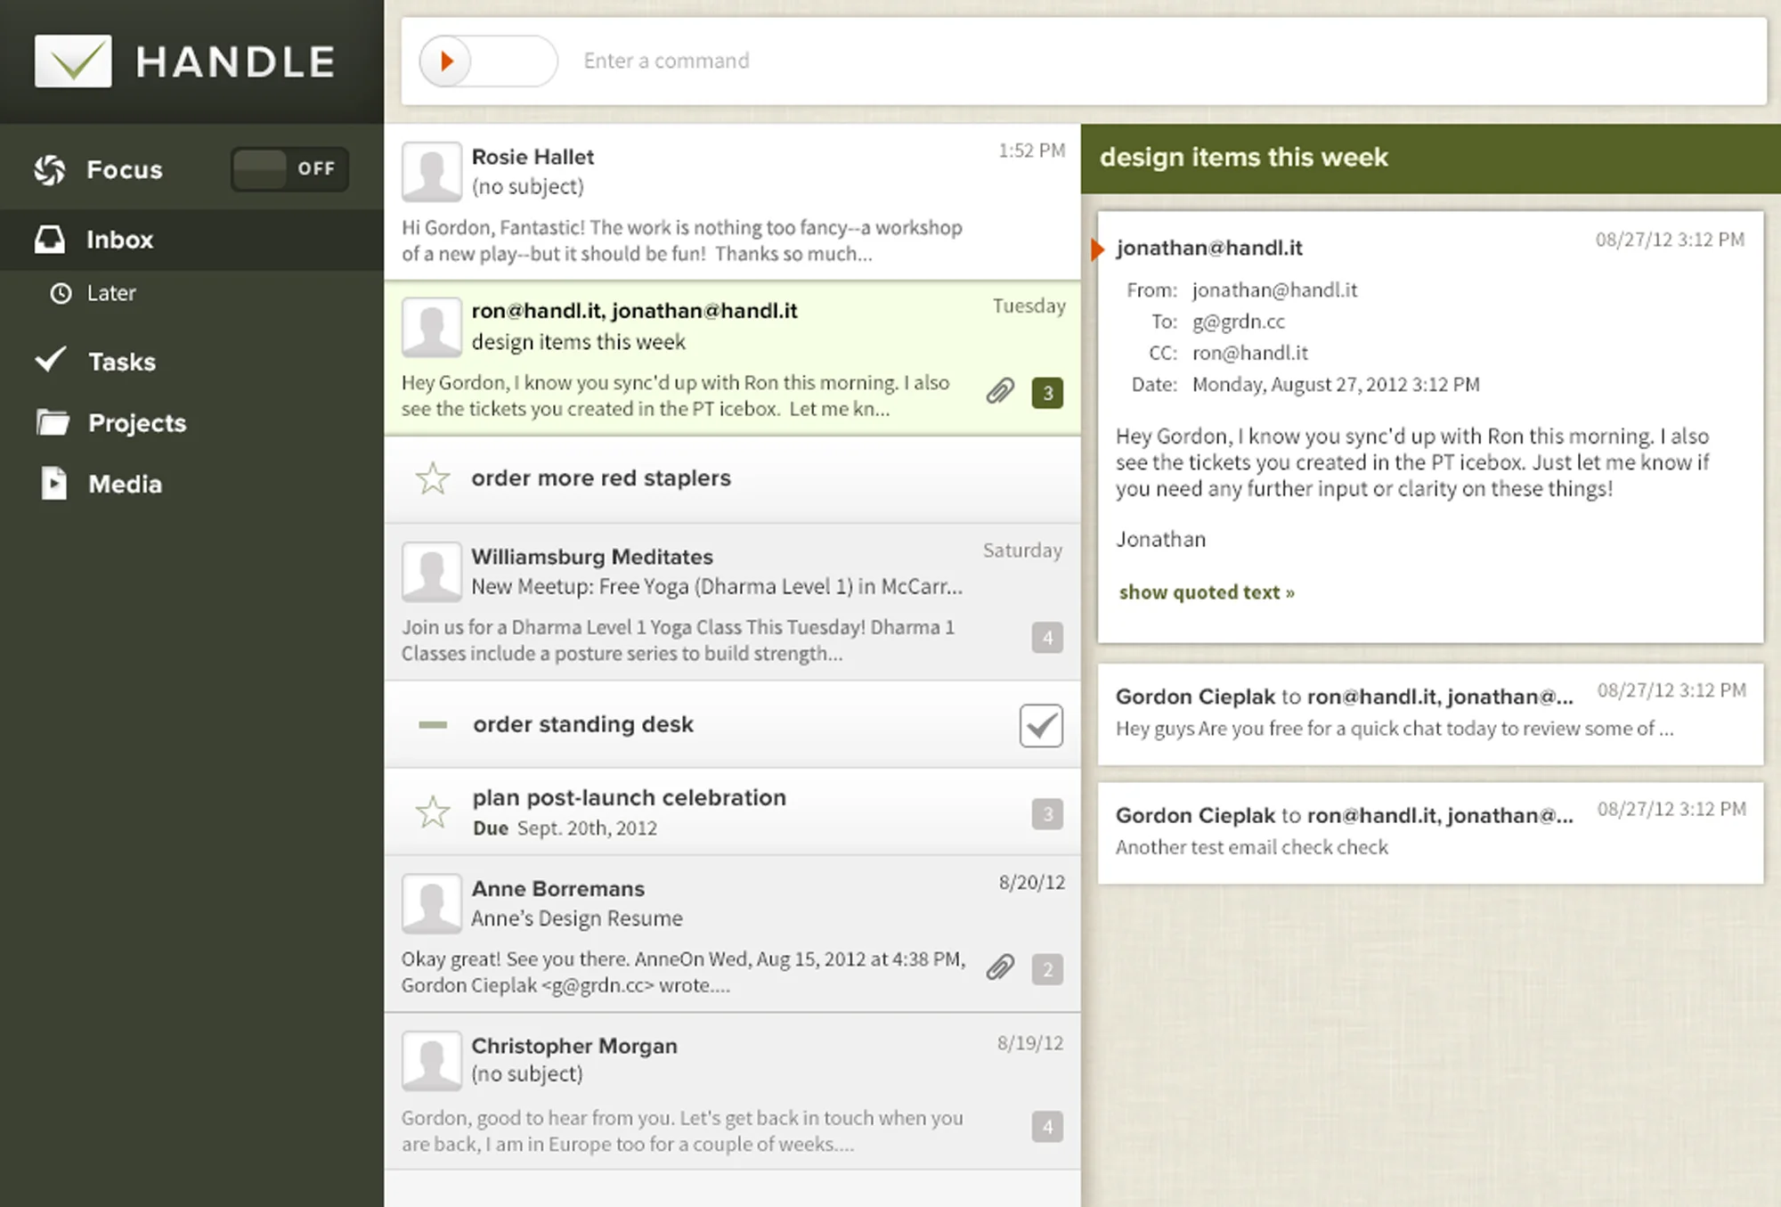
Task: Click paperclip on Anne's Design Resume email
Action: [x=1000, y=967]
